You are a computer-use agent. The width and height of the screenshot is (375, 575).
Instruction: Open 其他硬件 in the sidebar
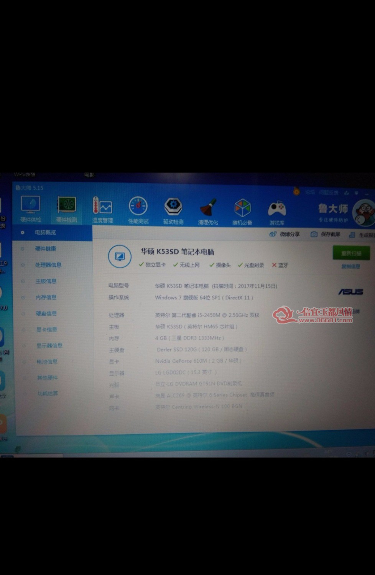point(48,378)
